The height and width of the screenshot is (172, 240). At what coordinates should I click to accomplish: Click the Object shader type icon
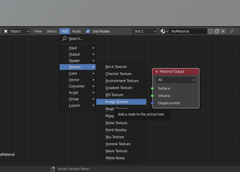point(6,31)
